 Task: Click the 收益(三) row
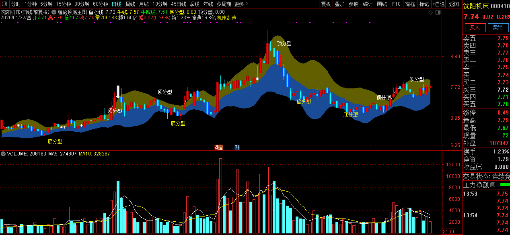pos(486,167)
